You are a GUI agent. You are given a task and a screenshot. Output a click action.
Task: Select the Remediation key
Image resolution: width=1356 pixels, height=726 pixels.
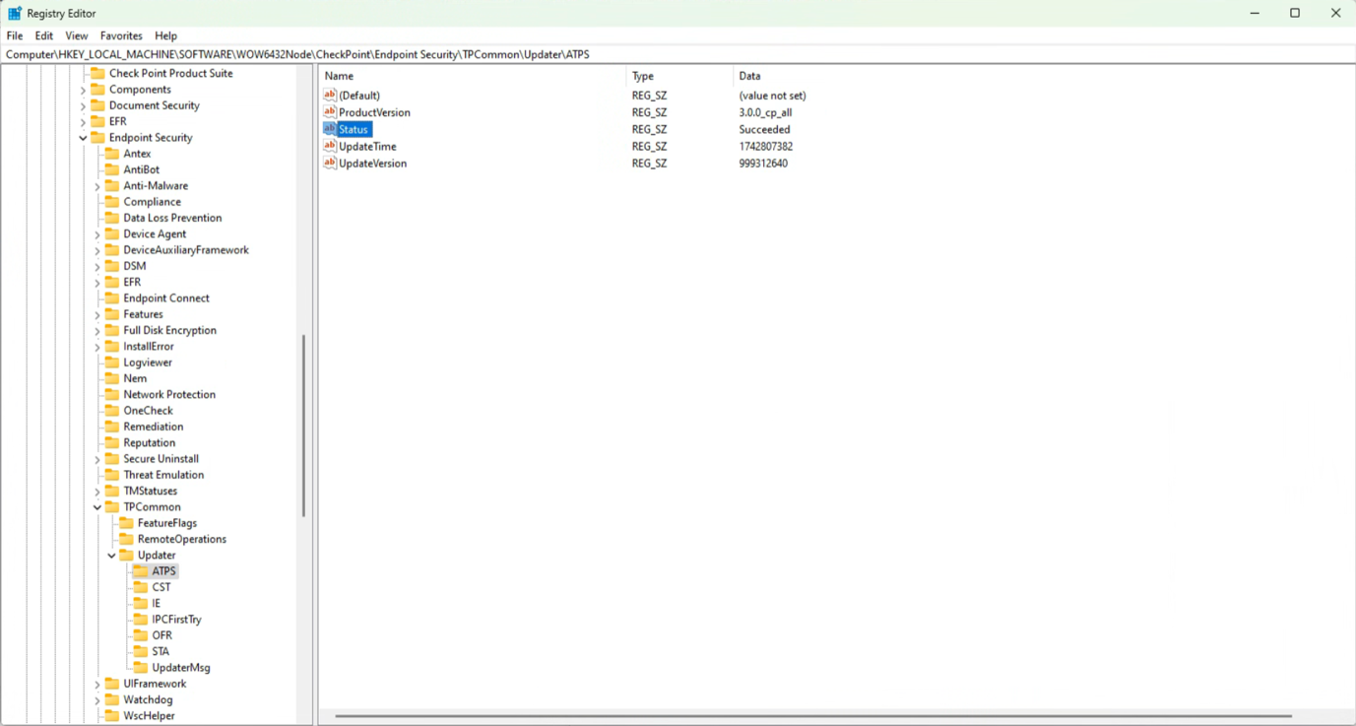(154, 427)
